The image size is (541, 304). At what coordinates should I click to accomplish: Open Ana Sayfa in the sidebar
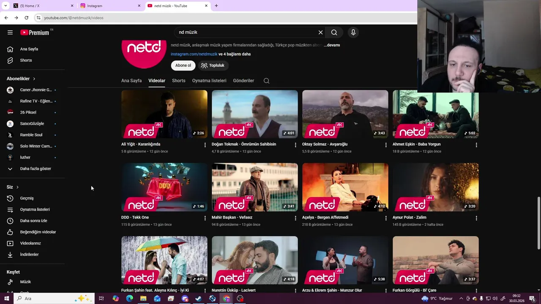pos(32,49)
